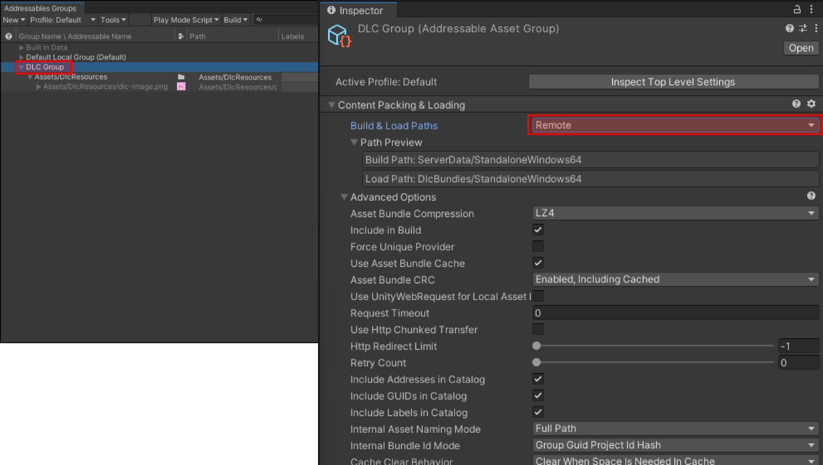Open the Inspector tab's three-dot menu
Image resolution: width=823 pixels, height=465 pixels.
[x=812, y=9]
